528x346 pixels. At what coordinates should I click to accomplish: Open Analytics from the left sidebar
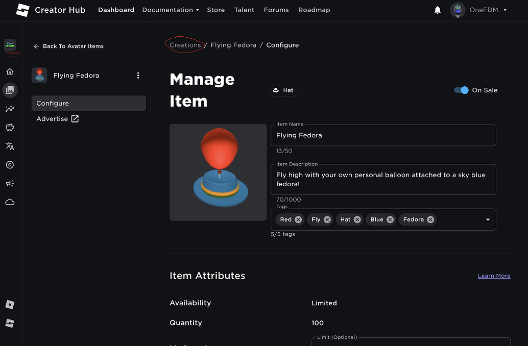point(10,108)
